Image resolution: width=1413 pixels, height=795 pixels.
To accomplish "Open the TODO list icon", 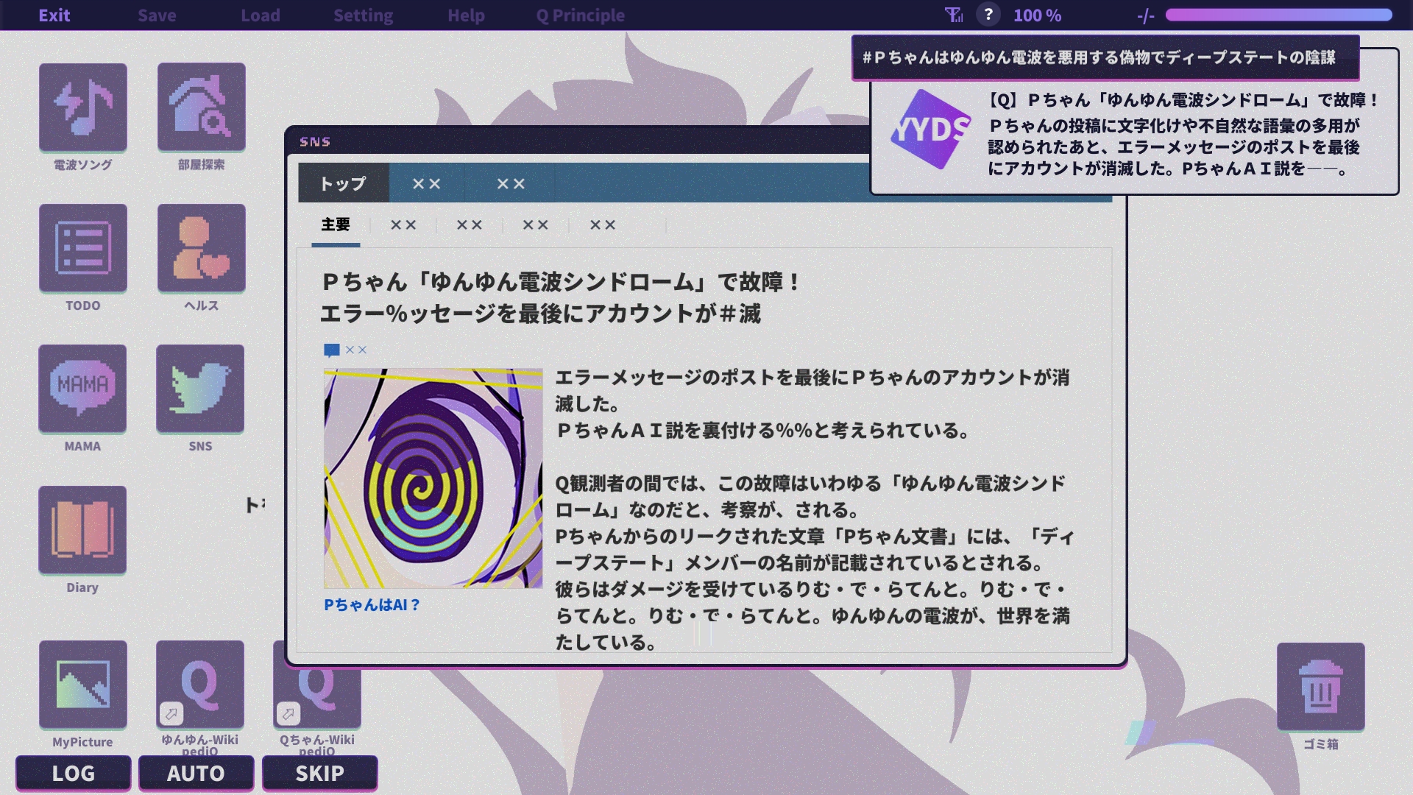I will (x=82, y=248).
